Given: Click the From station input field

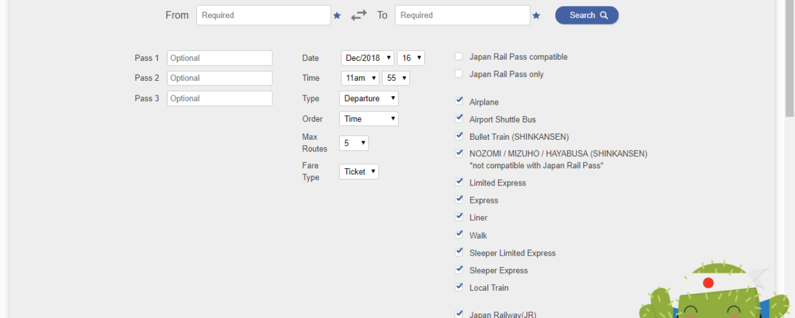Looking at the screenshot, I should coord(263,15).
